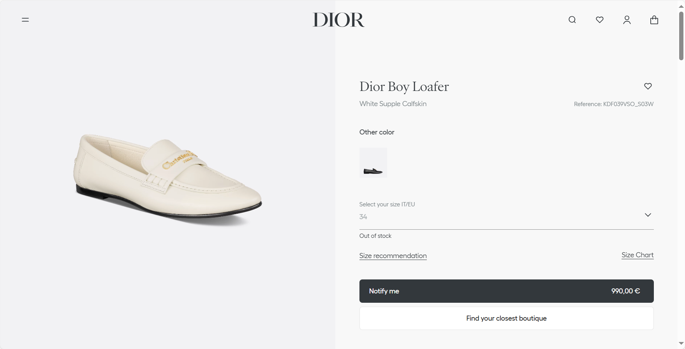Open the account profile icon
Image resolution: width=685 pixels, height=349 pixels.
pyautogui.click(x=627, y=20)
